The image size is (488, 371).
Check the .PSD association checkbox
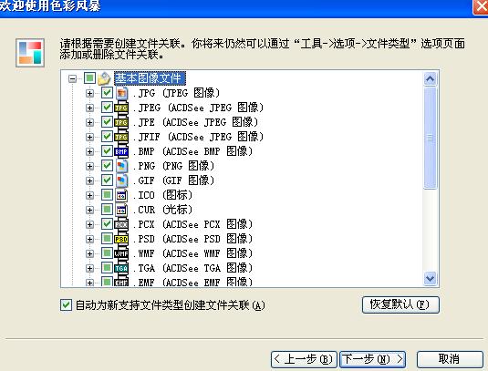point(107,239)
